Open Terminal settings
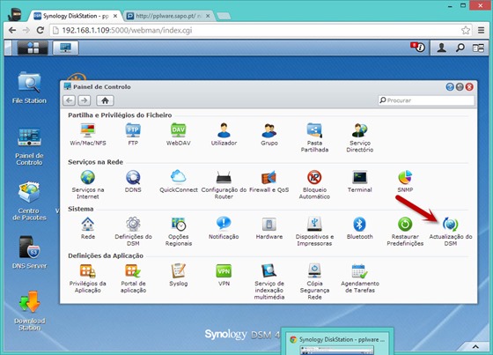493x355 pixels. point(360,181)
